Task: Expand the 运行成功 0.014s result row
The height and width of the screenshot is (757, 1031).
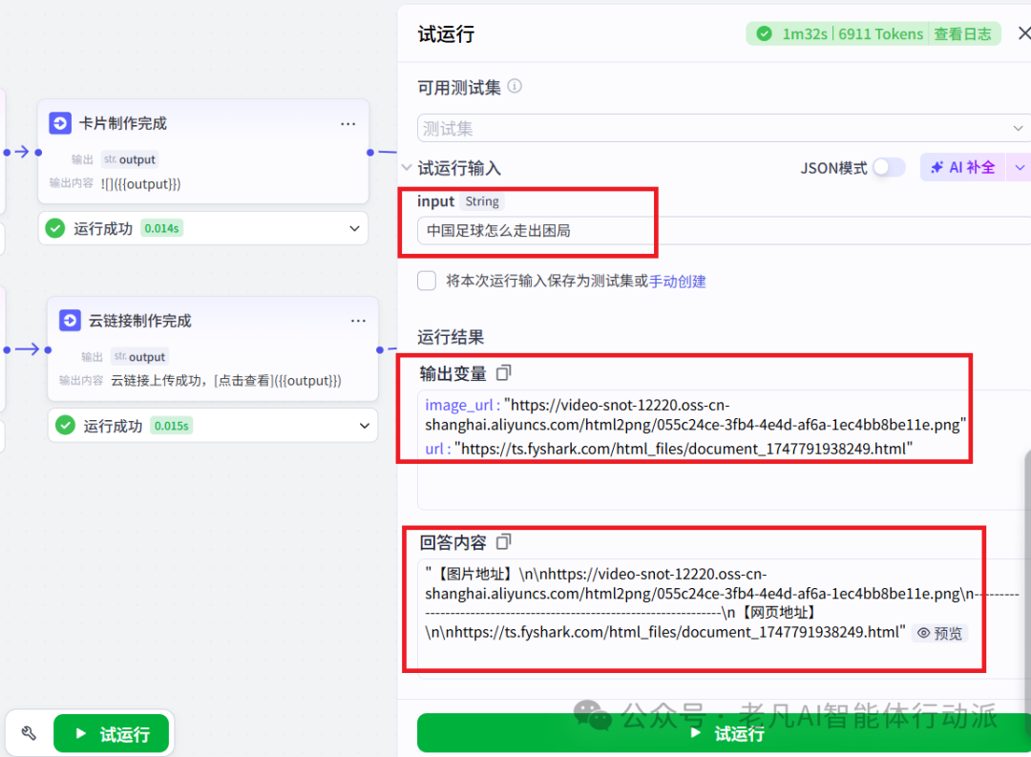Action: click(354, 229)
